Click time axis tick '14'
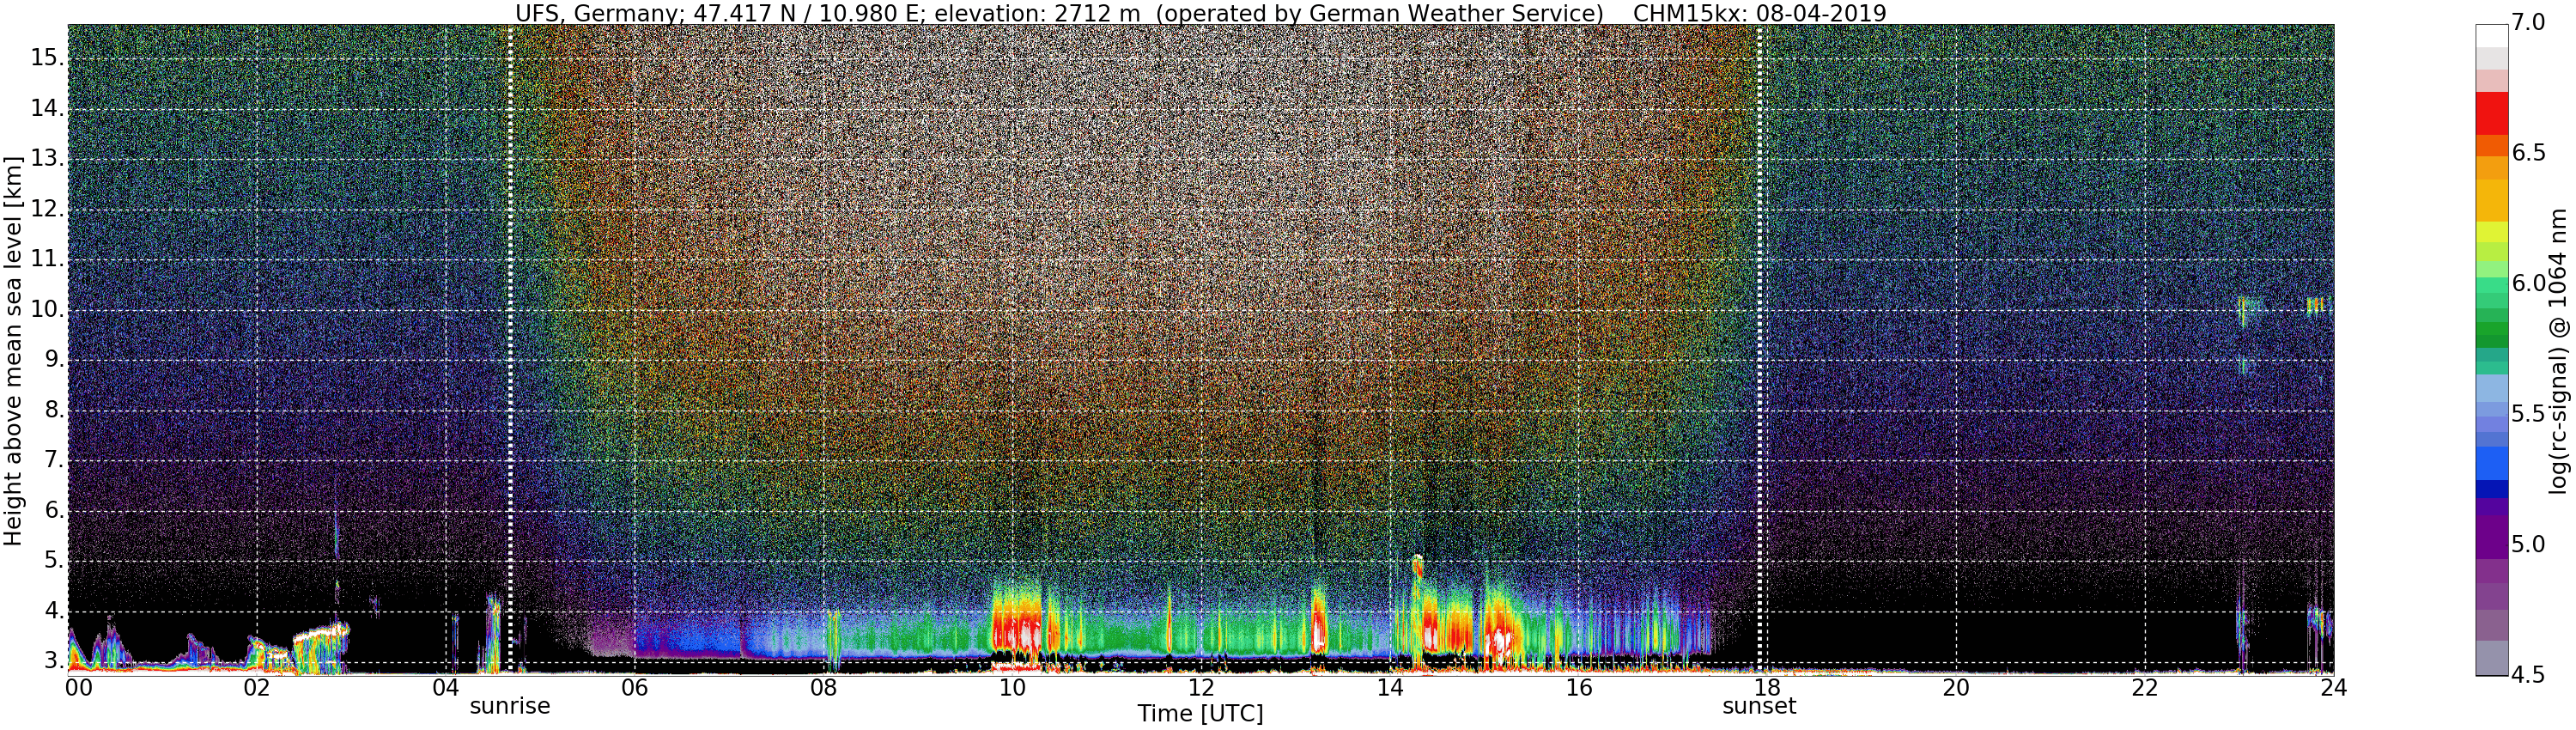 click(x=1390, y=688)
